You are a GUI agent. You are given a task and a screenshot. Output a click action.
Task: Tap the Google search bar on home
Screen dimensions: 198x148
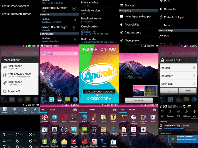(59, 53)
